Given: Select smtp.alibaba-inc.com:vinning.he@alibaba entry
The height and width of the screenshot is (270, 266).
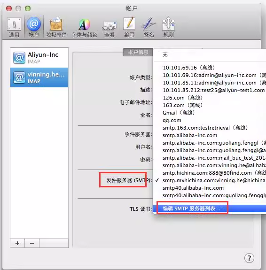Looking at the screenshot, I should pos(209,165).
